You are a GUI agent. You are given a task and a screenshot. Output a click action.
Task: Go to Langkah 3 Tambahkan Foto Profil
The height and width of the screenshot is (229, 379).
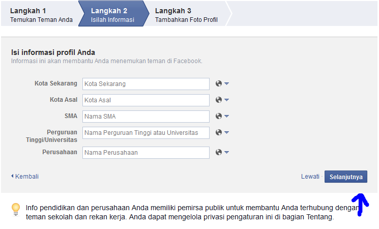point(186,15)
